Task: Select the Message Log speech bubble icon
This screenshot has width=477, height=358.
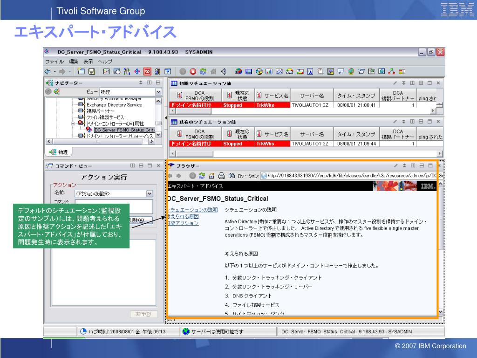Action: (x=341, y=71)
